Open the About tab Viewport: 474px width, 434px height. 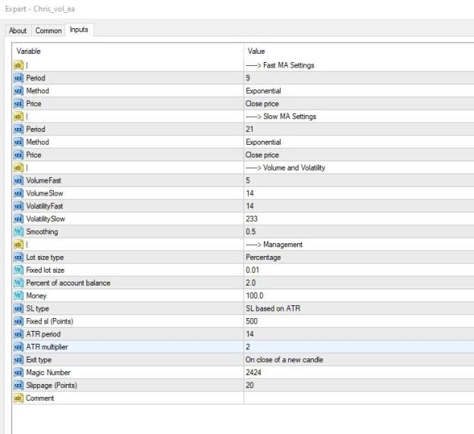click(17, 30)
